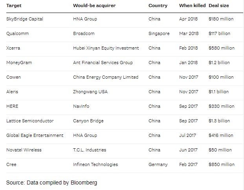The height and width of the screenshot is (190, 244).
Task: Select the Singapore country cell
Action: point(159,33)
